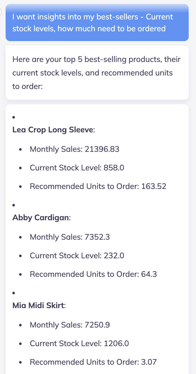Screen dimensions: 196x374
Task: Click the blue best-sellers insights message bubble
Action: [97, 23]
